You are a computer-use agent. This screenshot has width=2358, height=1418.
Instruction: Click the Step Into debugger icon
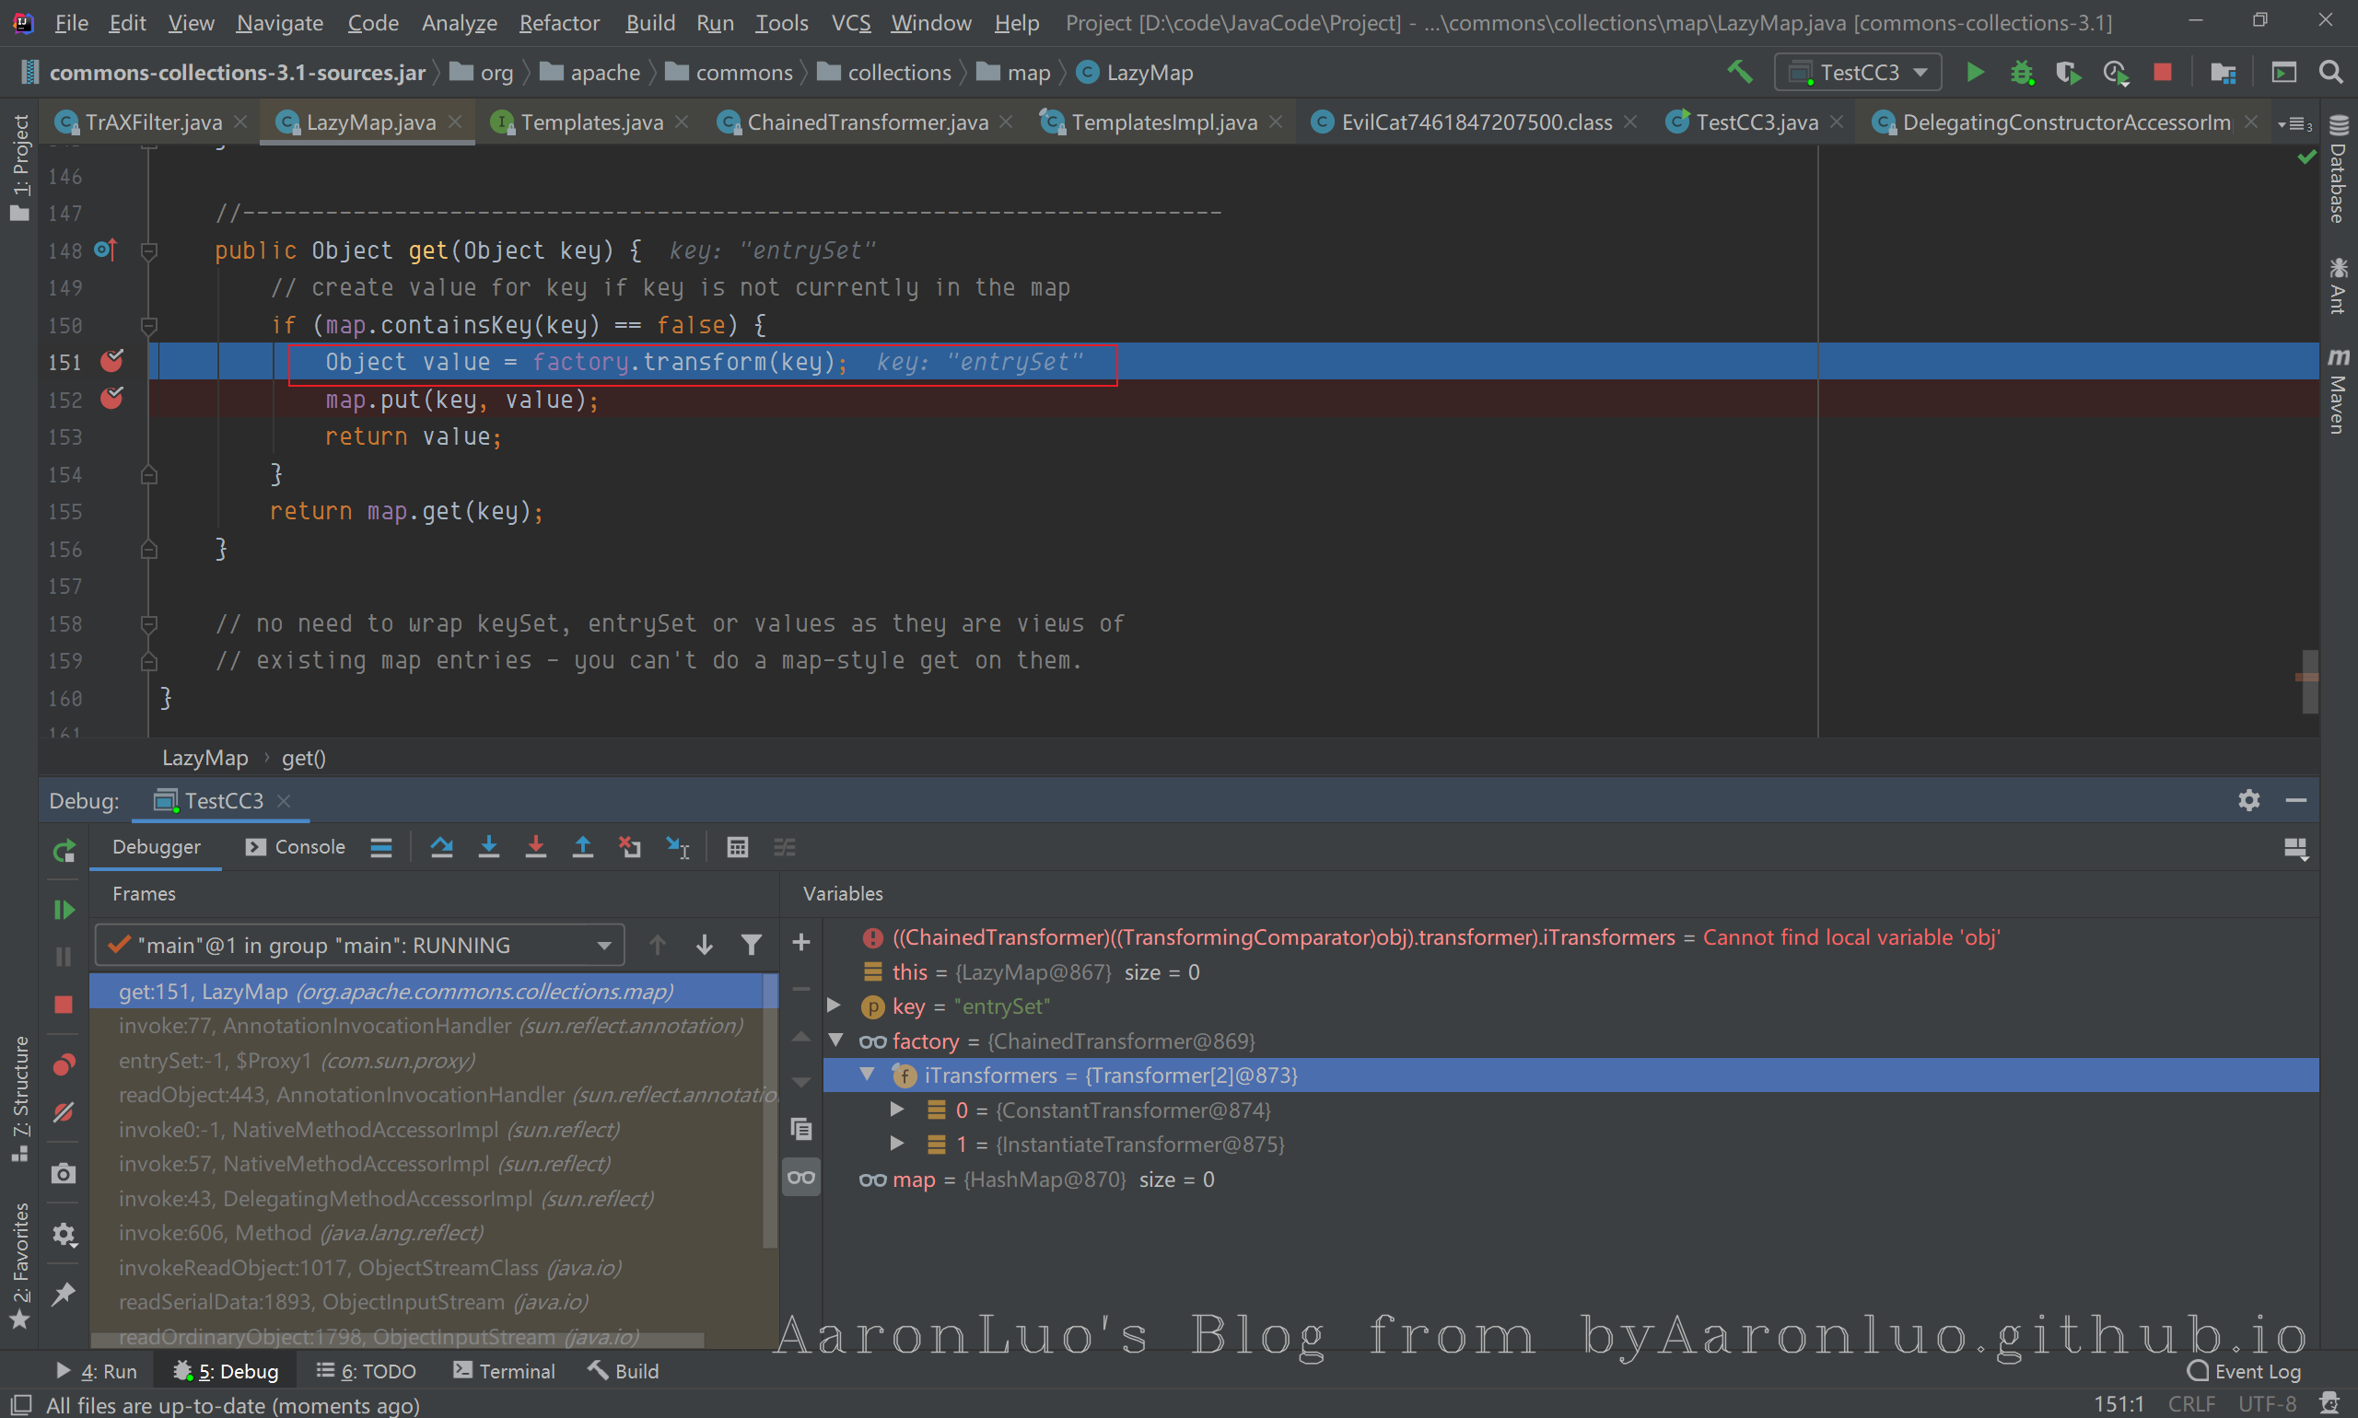click(488, 847)
